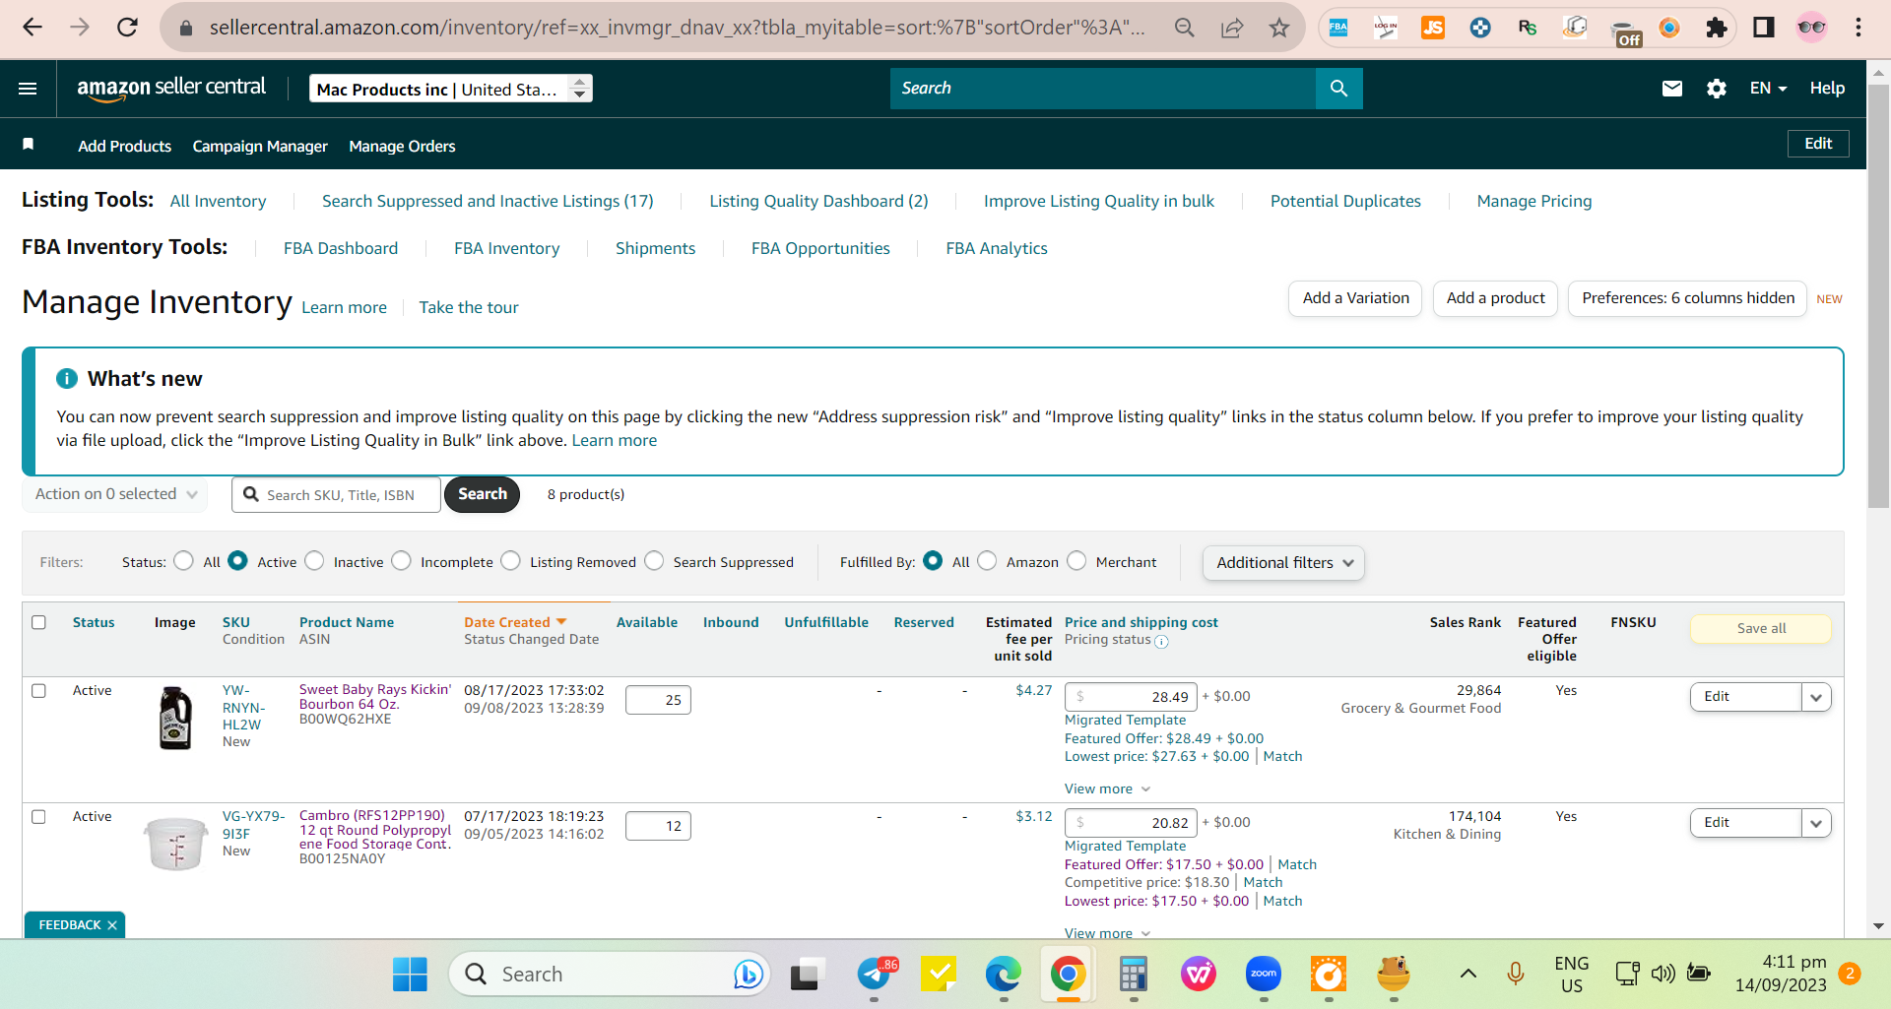Open the Windows Start menu

coord(410,975)
